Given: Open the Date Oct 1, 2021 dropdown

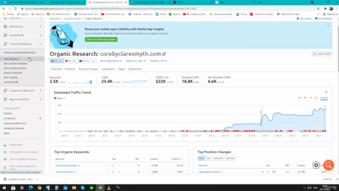Looking at the screenshot, I should tap(139, 61).
